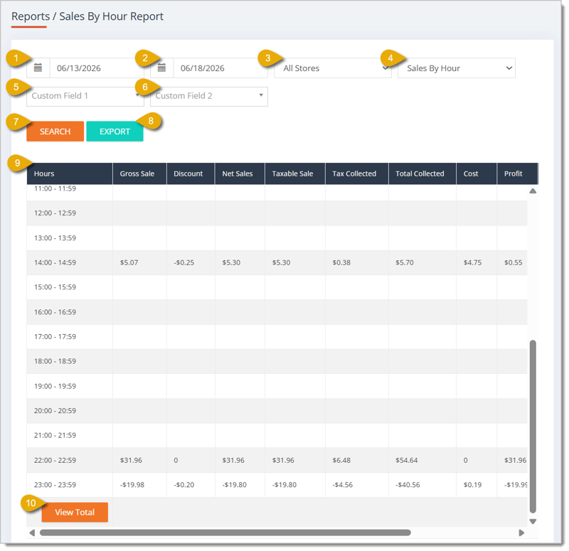Select the 16:00 - 16:59 hour row
This screenshot has height=551, width=569.
click(x=277, y=312)
